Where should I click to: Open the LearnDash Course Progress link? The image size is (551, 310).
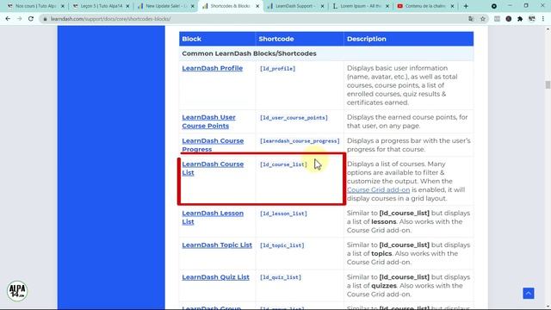point(213,145)
